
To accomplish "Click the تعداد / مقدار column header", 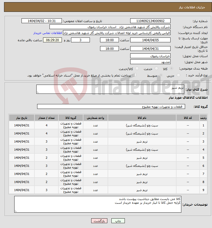I will 47,118.
